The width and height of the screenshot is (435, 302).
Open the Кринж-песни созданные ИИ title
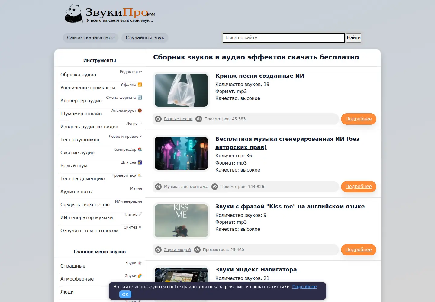pyautogui.click(x=260, y=76)
